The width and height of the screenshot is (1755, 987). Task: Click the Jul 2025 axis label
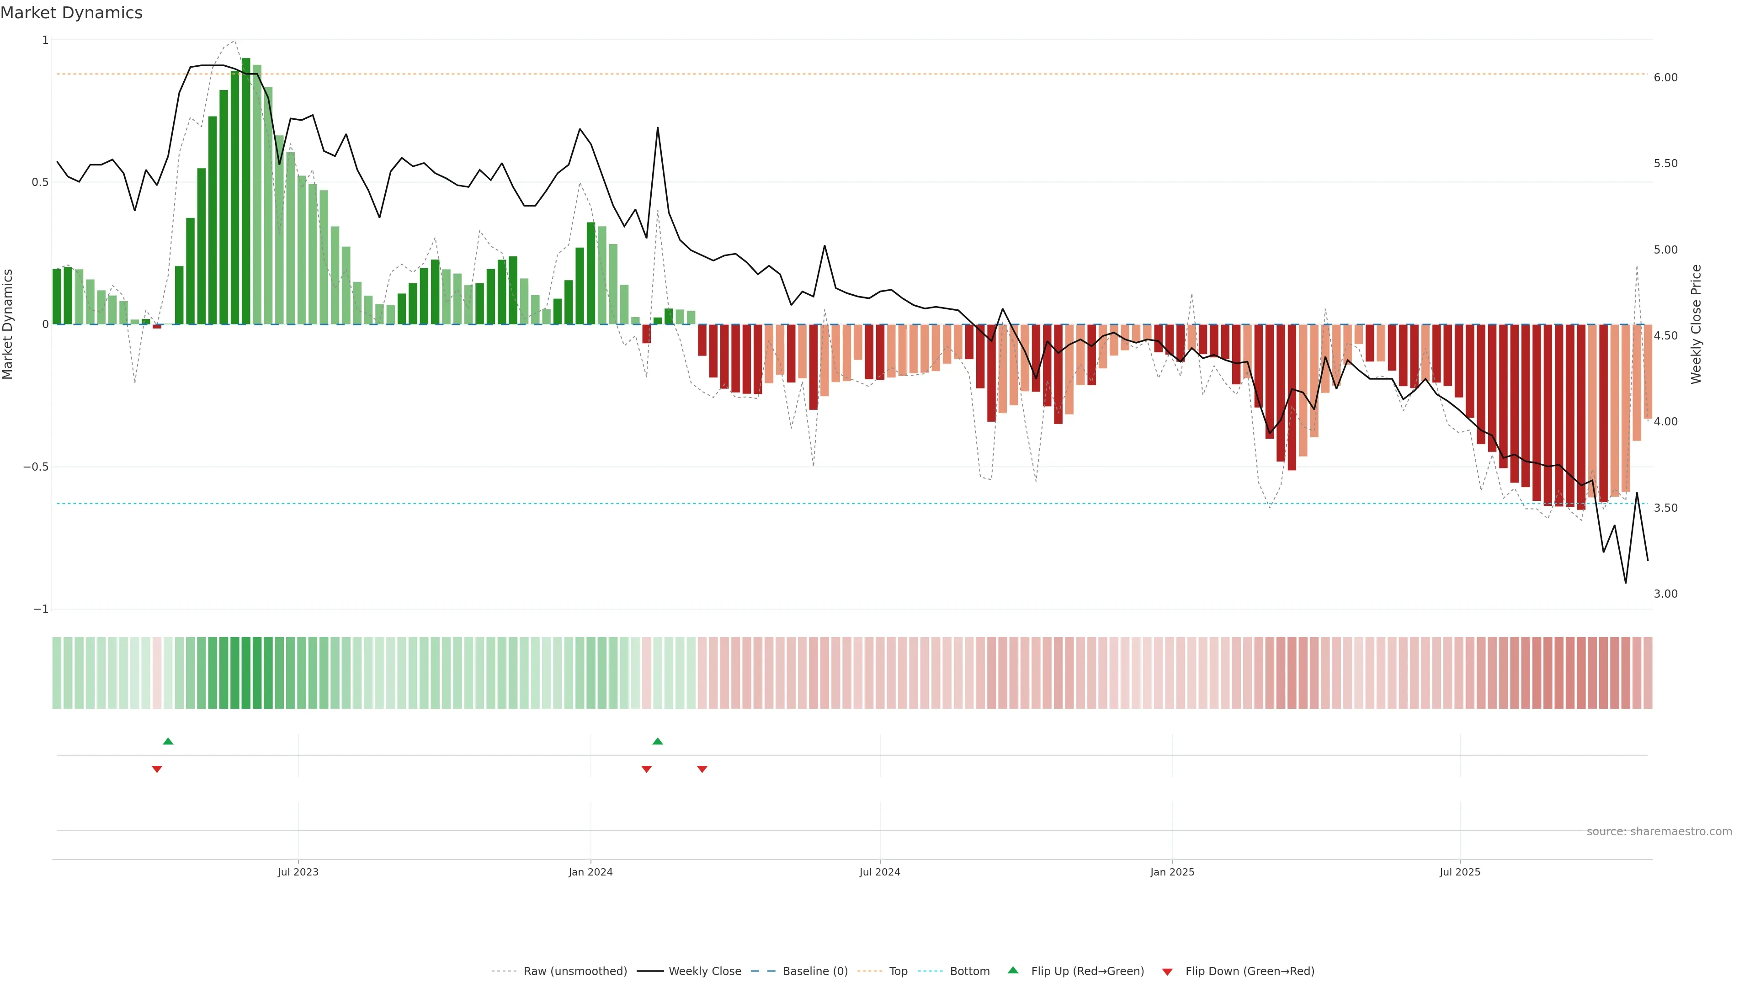tap(1459, 872)
